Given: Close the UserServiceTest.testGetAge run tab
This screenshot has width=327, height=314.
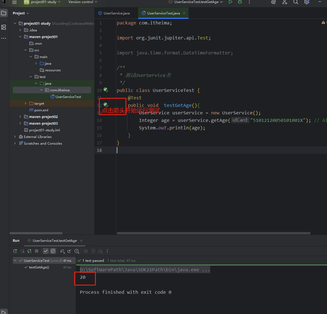Looking at the screenshot, I should pos(81,241).
